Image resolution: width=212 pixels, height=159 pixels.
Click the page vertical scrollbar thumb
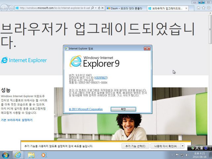click(x=210, y=29)
